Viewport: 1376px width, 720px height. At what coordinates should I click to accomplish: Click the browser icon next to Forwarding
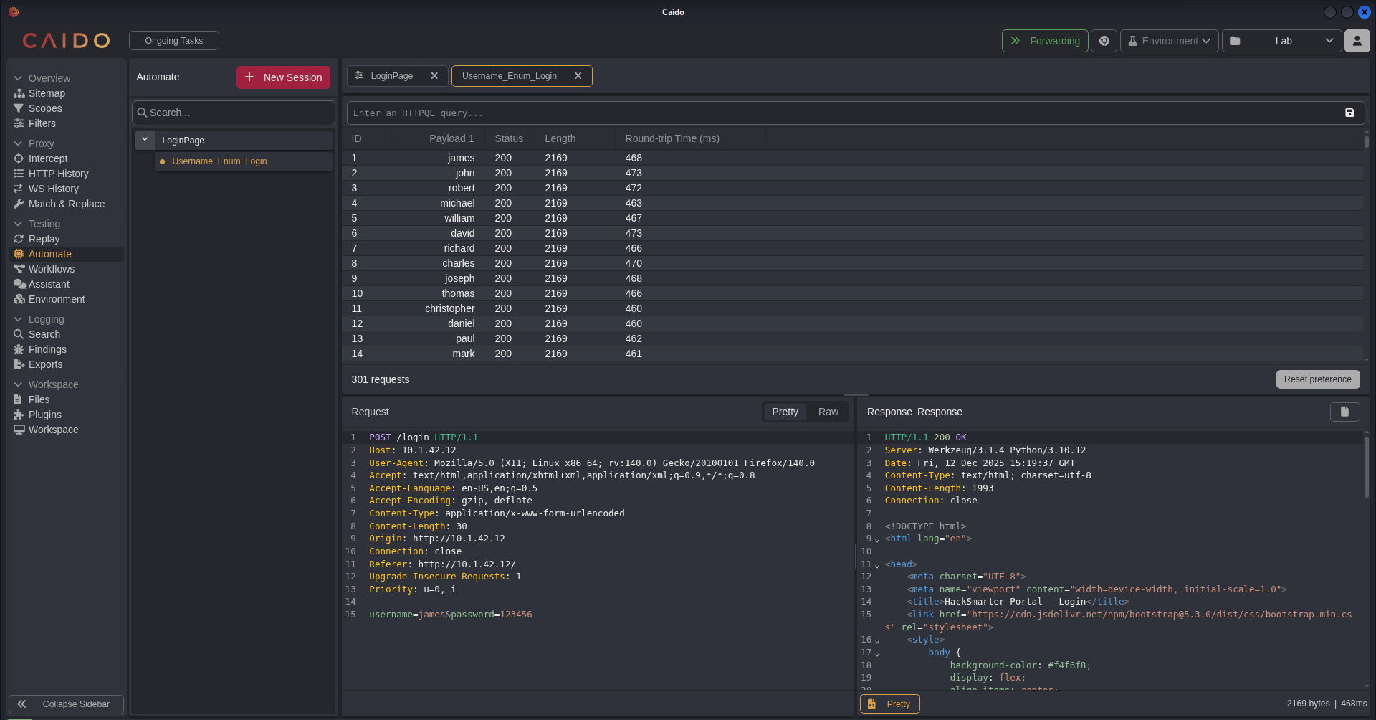point(1104,41)
